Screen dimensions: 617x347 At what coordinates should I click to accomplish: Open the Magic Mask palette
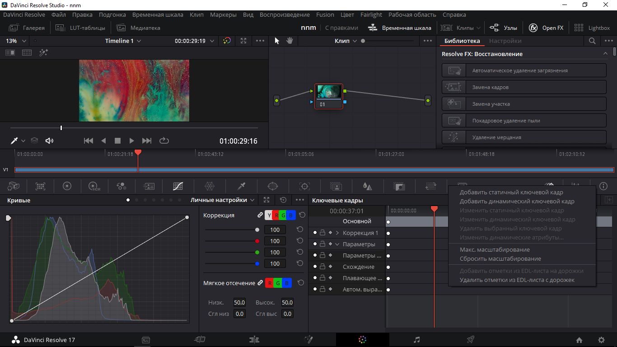(336, 186)
